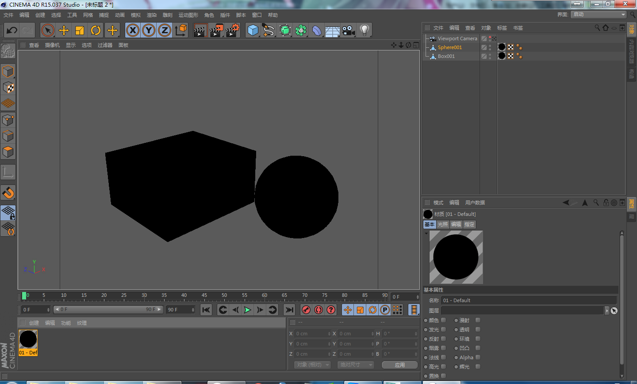Activate the magnet sculpting tool in the left sidebar

8,192
